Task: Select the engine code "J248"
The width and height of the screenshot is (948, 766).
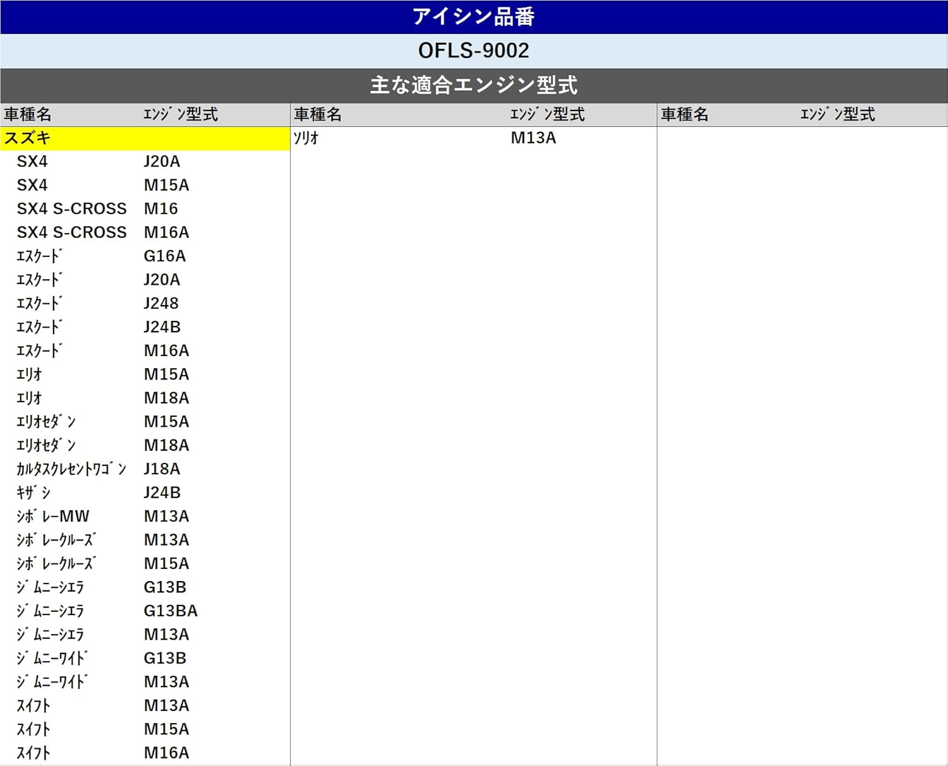Action: [161, 304]
